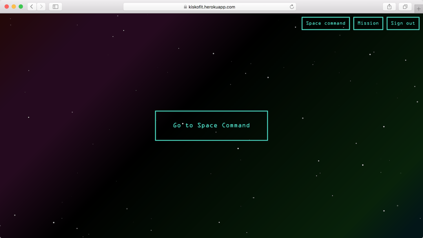Click the Go to Space Command button

(x=211, y=126)
